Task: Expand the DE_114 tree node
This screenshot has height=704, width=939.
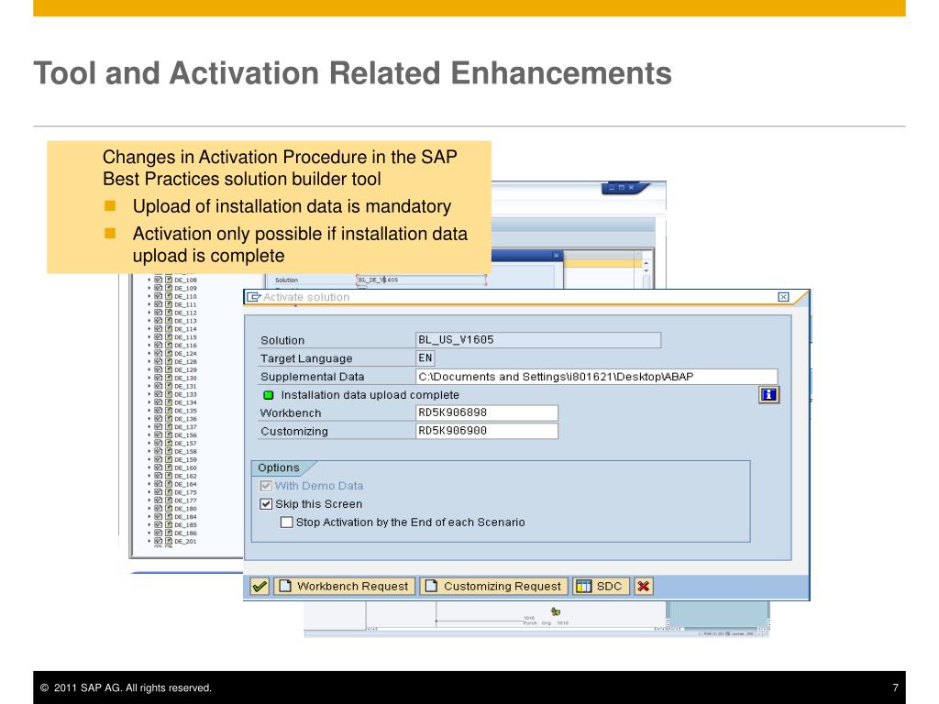Action: (x=149, y=329)
